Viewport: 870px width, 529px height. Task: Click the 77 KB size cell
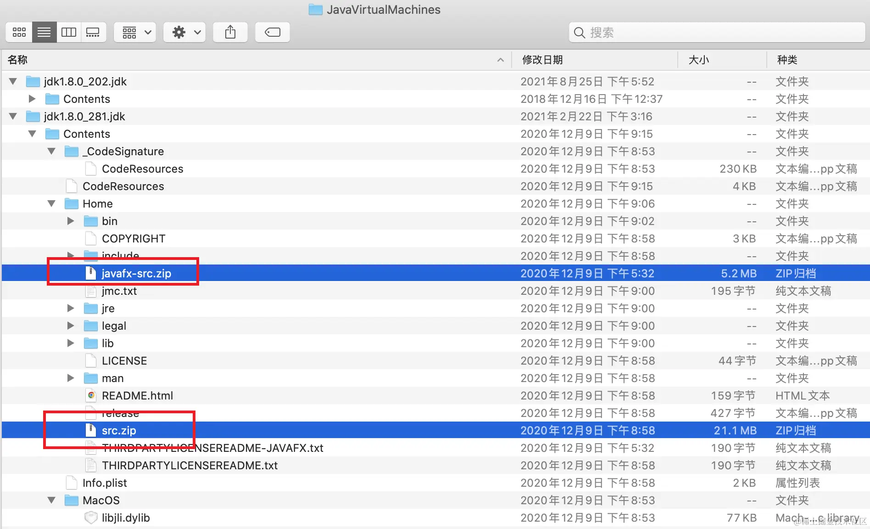coord(742,518)
